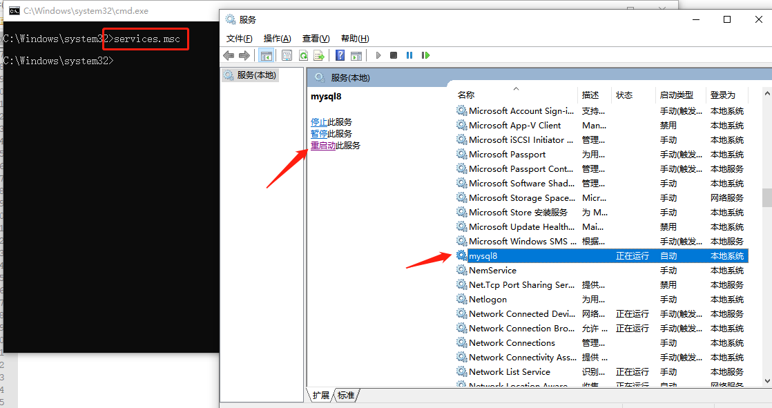
Task: Click cmd.exe window title bar icon
Action: pyautogui.click(x=15, y=10)
